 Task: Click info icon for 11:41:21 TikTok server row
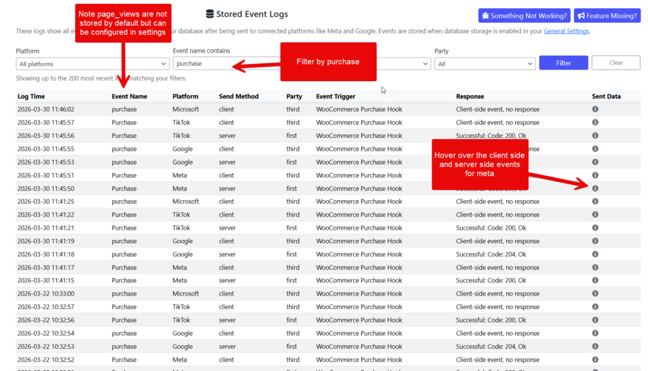pyautogui.click(x=595, y=228)
